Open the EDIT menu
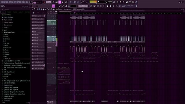The height and width of the screenshot is (104, 185). click(4, 2)
